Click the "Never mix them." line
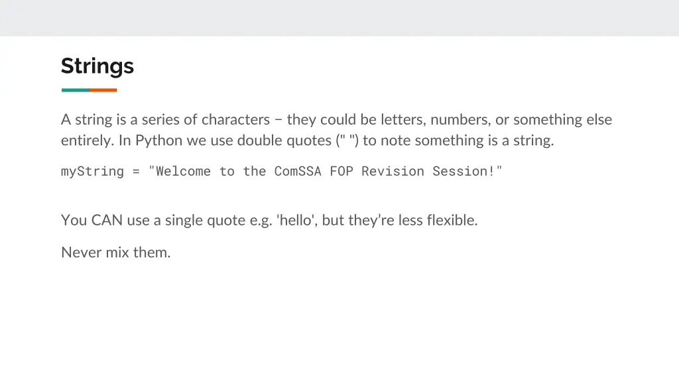This screenshot has height=382, width=679. [115, 252]
